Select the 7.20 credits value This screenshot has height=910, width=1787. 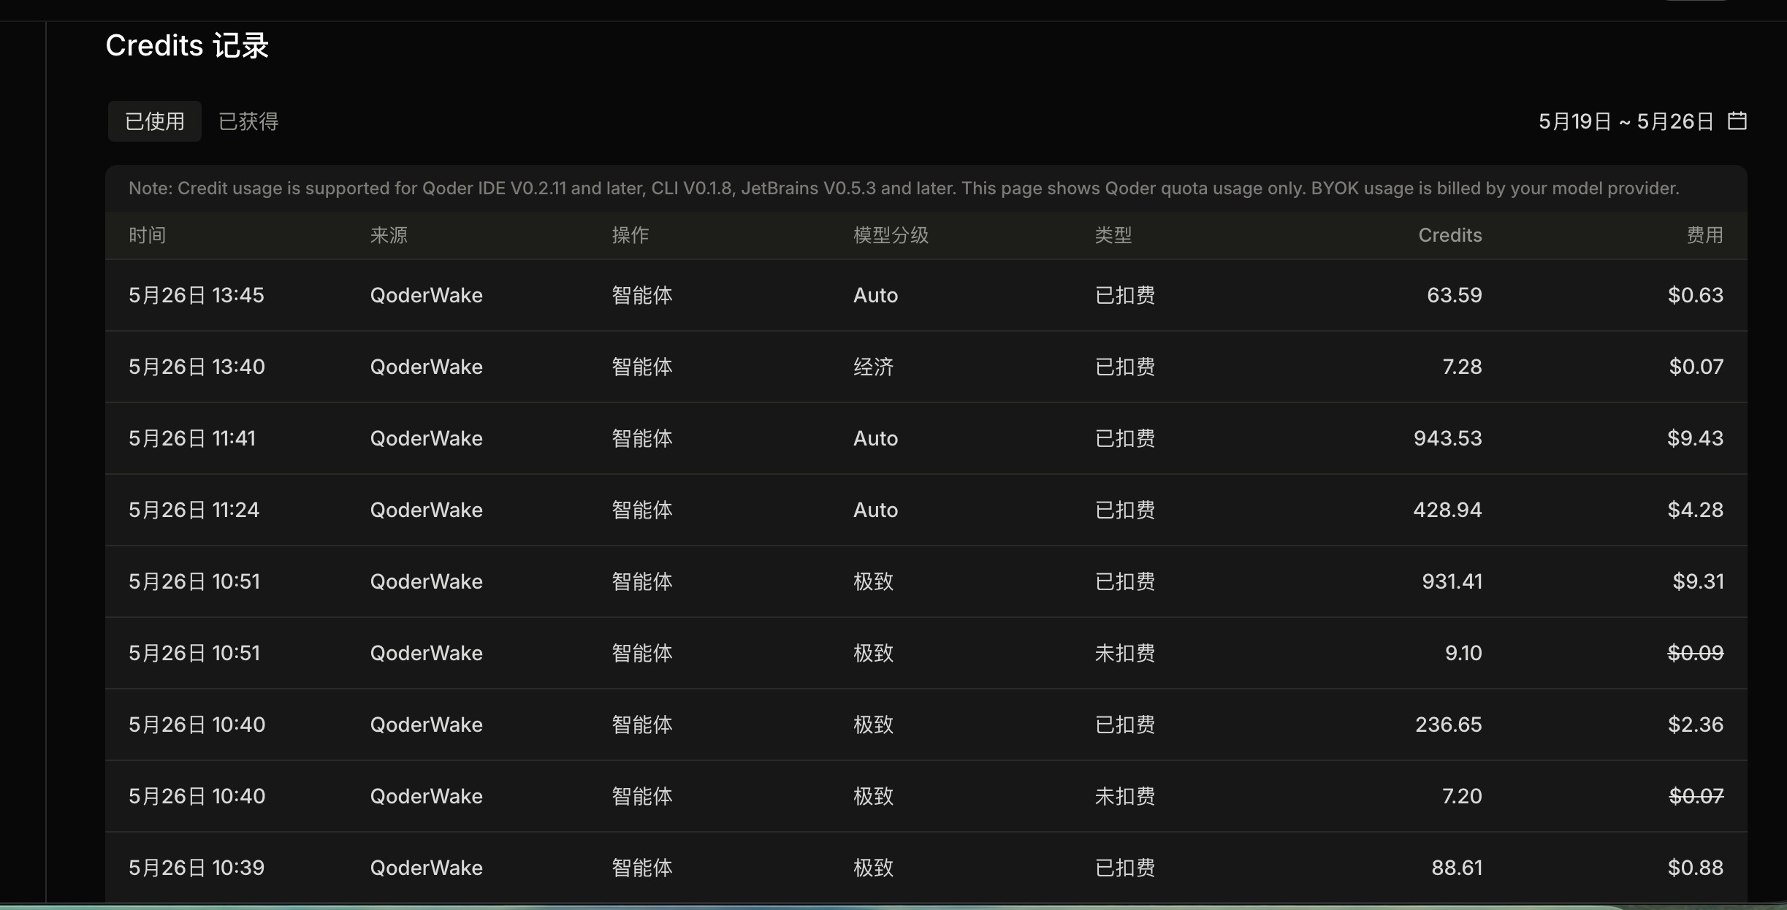1462,796
